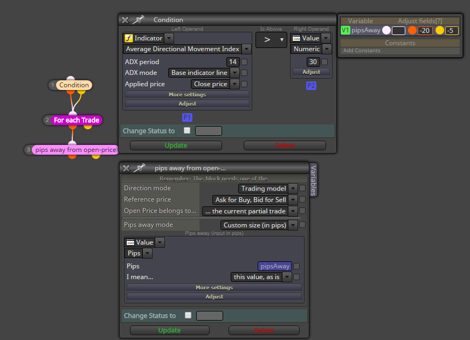
Task: Pin the pips away from open-price panel
Action: pos(140,168)
